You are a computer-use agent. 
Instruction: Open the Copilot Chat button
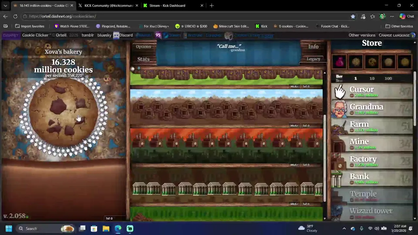point(407,16)
